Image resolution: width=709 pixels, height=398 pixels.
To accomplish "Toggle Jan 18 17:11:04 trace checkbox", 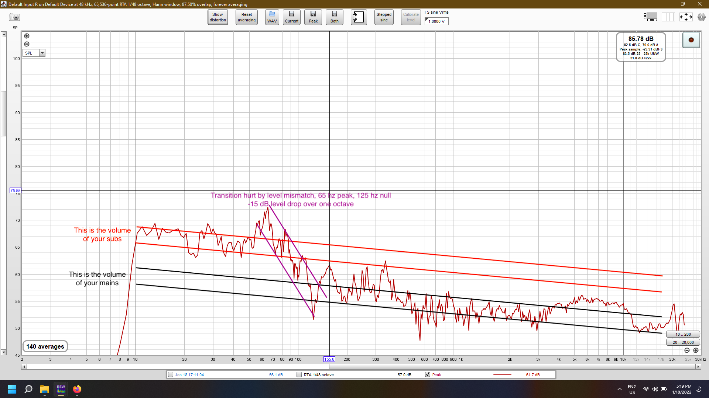I will click(171, 375).
